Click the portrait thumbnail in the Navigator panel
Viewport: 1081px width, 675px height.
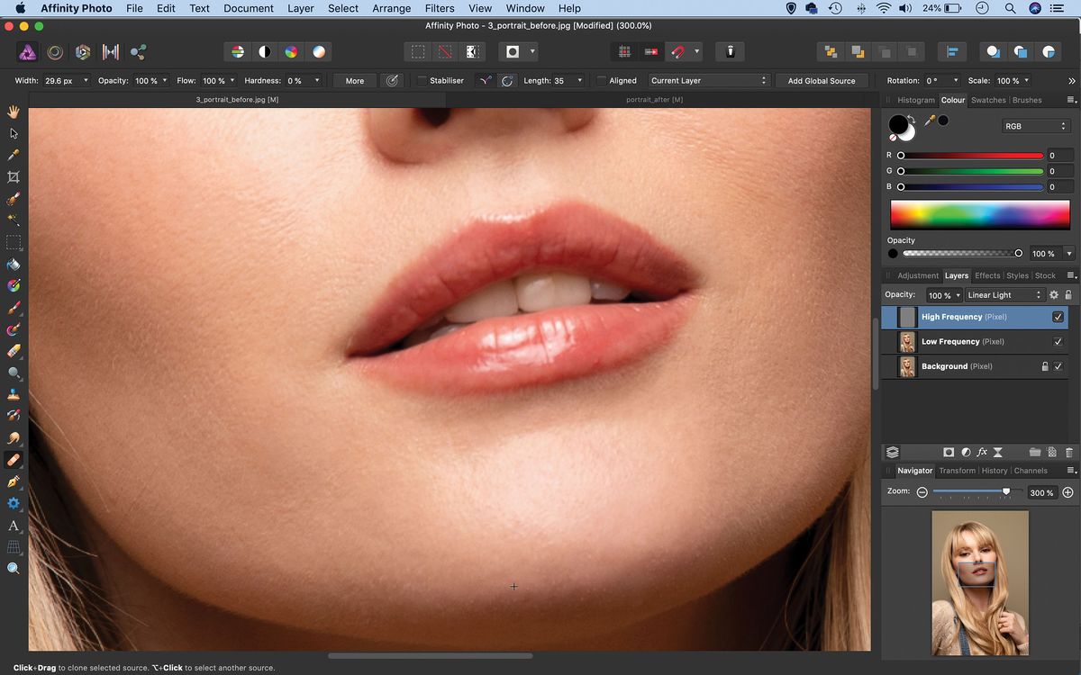tap(979, 582)
